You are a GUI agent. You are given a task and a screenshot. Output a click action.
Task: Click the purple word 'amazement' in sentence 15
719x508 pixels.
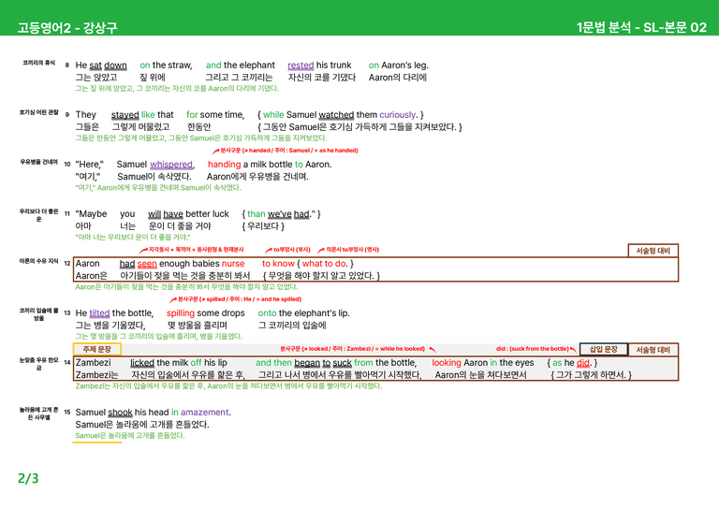tap(204, 413)
